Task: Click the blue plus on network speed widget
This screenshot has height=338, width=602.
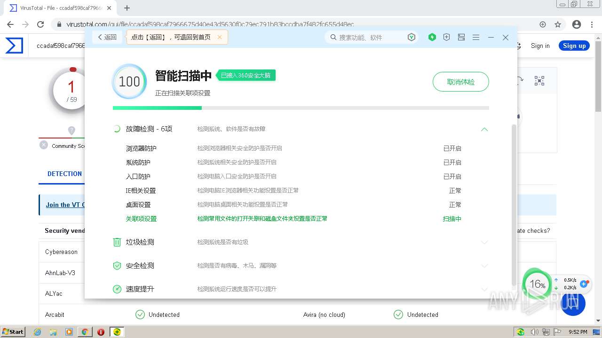Action: (x=584, y=284)
